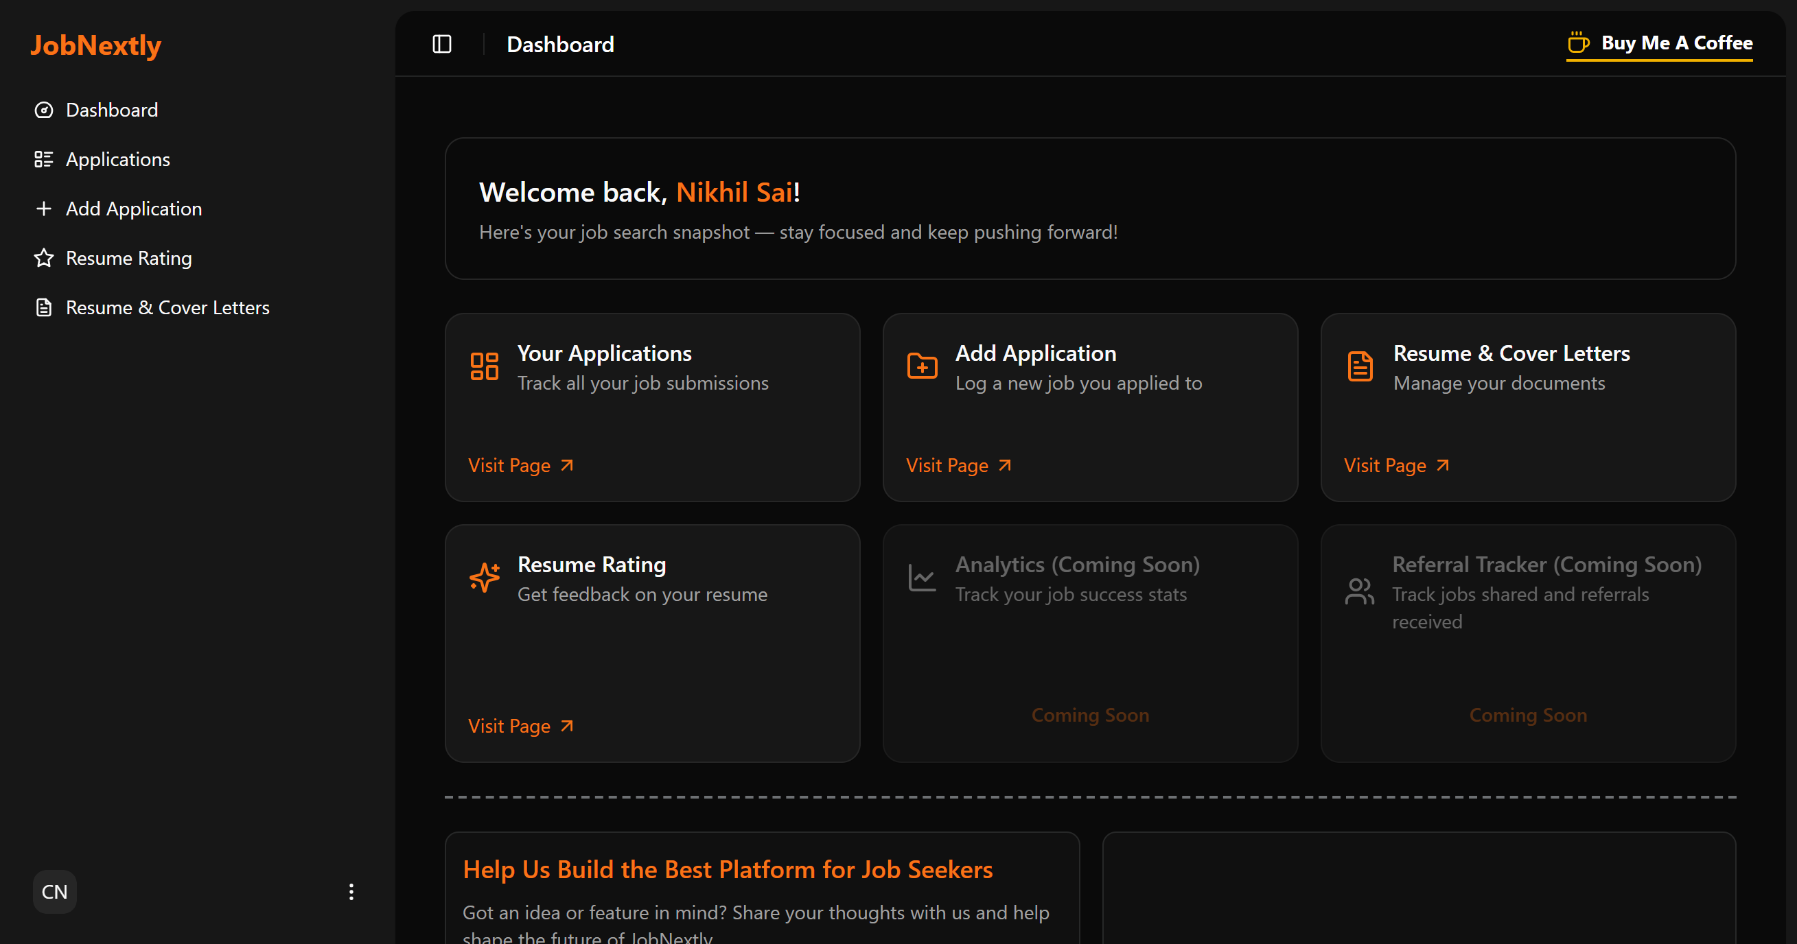Click 'Get feedback on your resume' text

click(x=642, y=594)
